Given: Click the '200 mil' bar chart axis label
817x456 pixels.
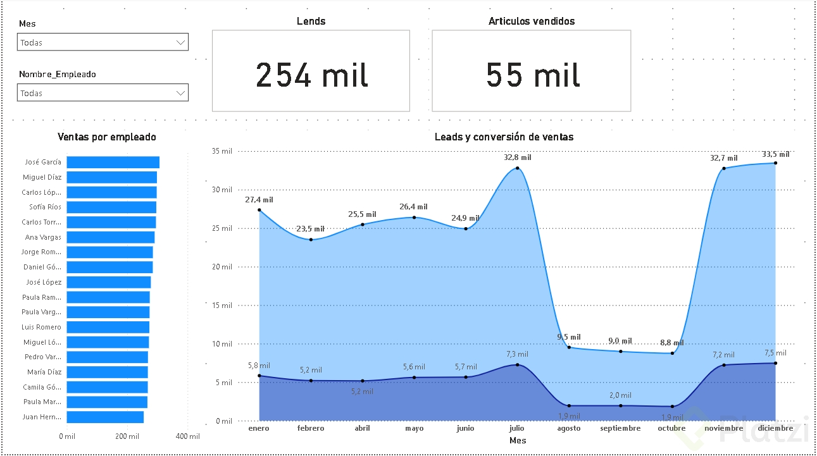Looking at the screenshot, I should (x=127, y=436).
